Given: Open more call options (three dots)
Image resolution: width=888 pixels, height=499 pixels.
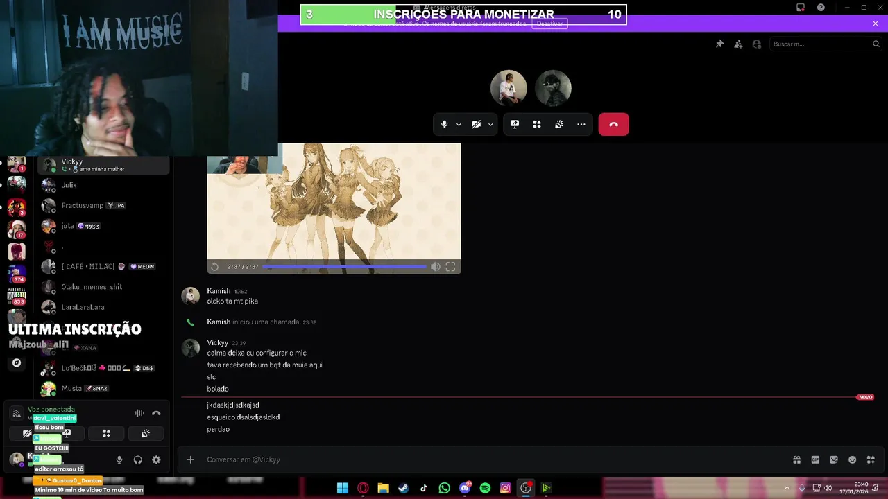Looking at the screenshot, I should (x=581, y=124).
